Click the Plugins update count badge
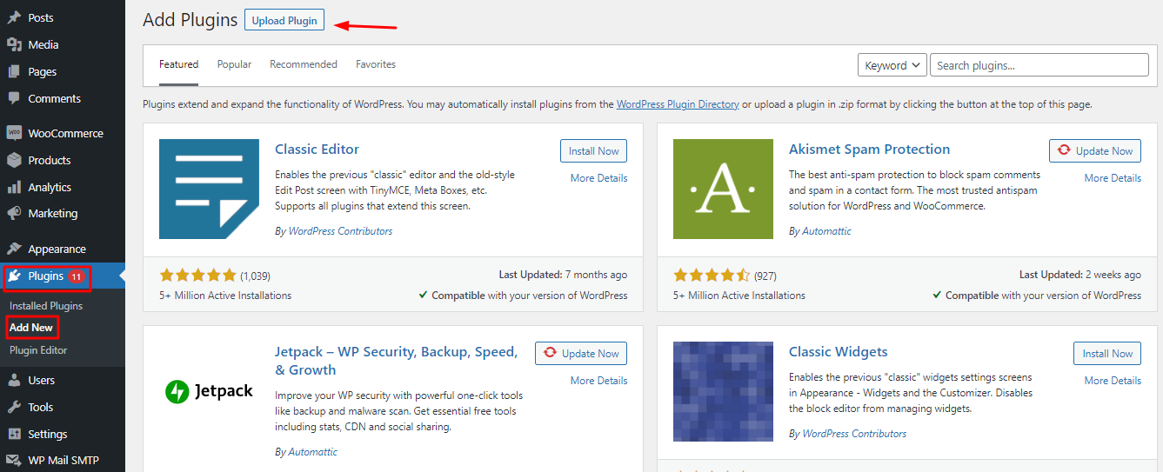The width and height of the screenshot is (1163, 472). tap(77, 276)
